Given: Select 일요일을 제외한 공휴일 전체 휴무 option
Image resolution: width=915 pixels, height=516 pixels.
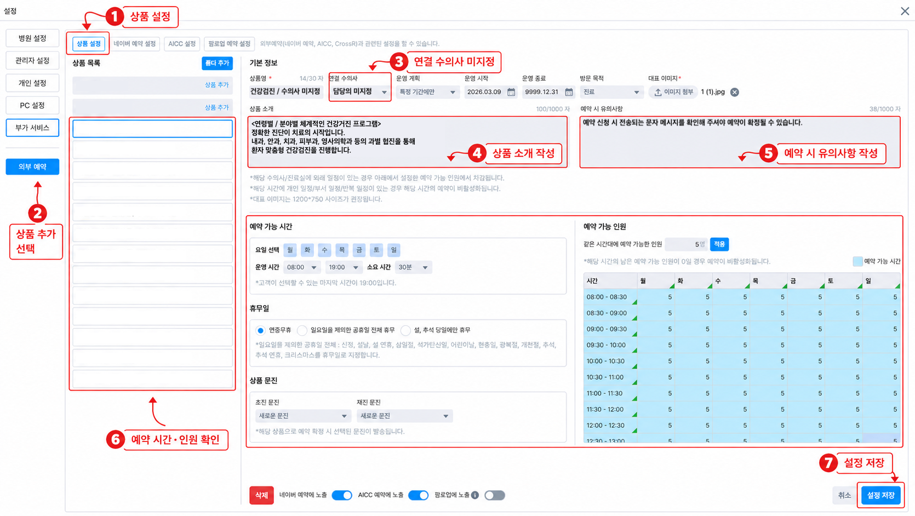Looking at the screenshot, I should (x=302, y=330).
